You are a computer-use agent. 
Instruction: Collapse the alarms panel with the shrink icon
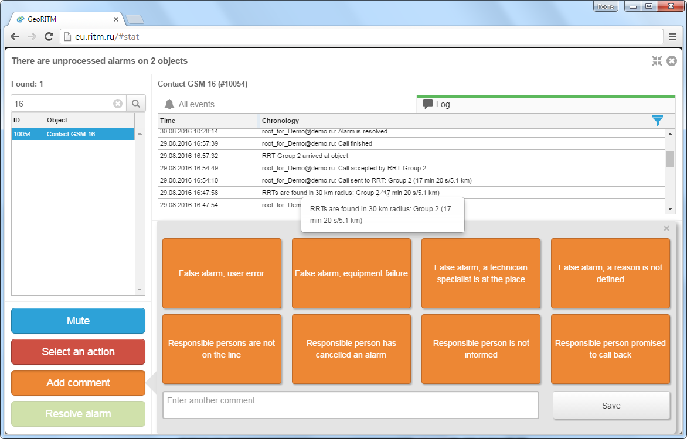point(657,61)
